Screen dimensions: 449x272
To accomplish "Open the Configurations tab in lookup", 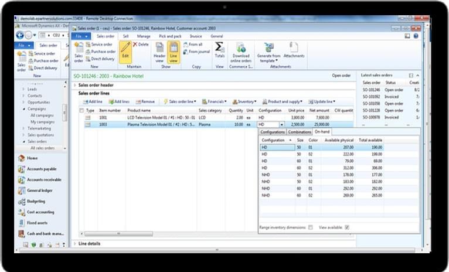I will pyautogui.click(x=273, y=132).
